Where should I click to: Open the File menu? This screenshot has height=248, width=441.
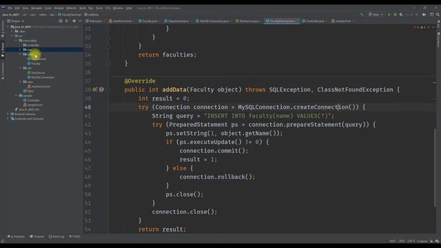[x=10, y=8]
